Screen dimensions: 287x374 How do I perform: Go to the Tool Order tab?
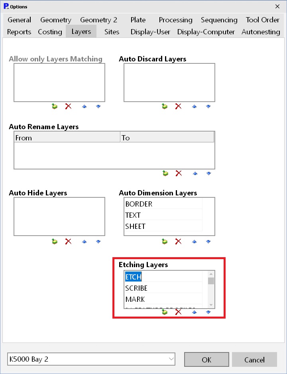click(262, 20)
